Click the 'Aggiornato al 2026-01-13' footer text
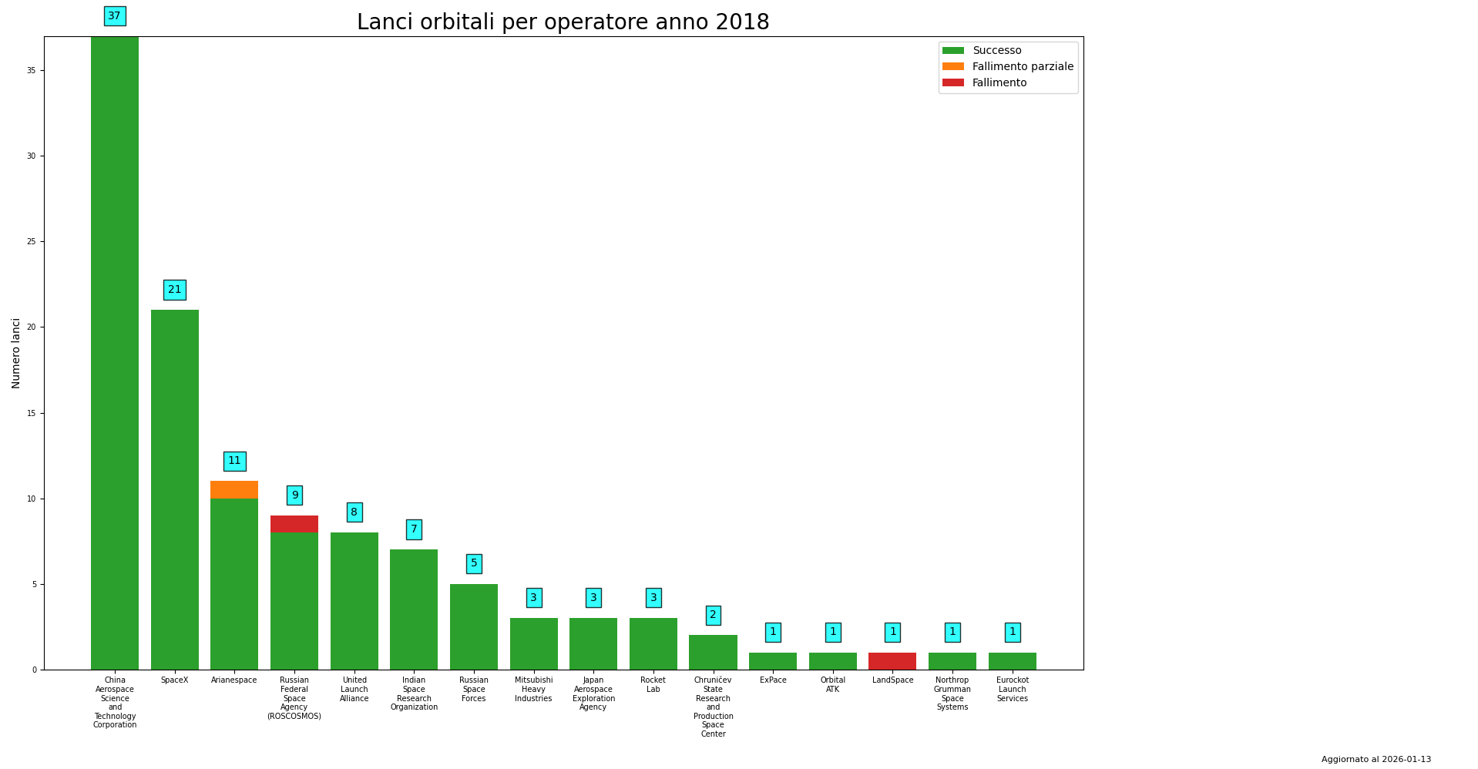Image resolution: width=1478 pixels, height=769 pixels. 1376,759
